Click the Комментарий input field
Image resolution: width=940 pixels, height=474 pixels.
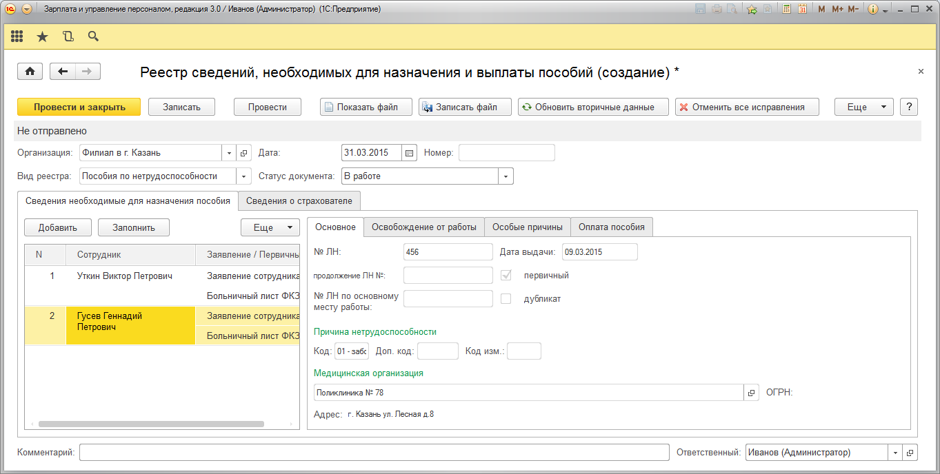click(x=374, y=453)
